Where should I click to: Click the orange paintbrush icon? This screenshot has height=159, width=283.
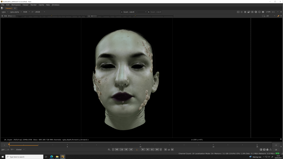click(x=278, y=16)
